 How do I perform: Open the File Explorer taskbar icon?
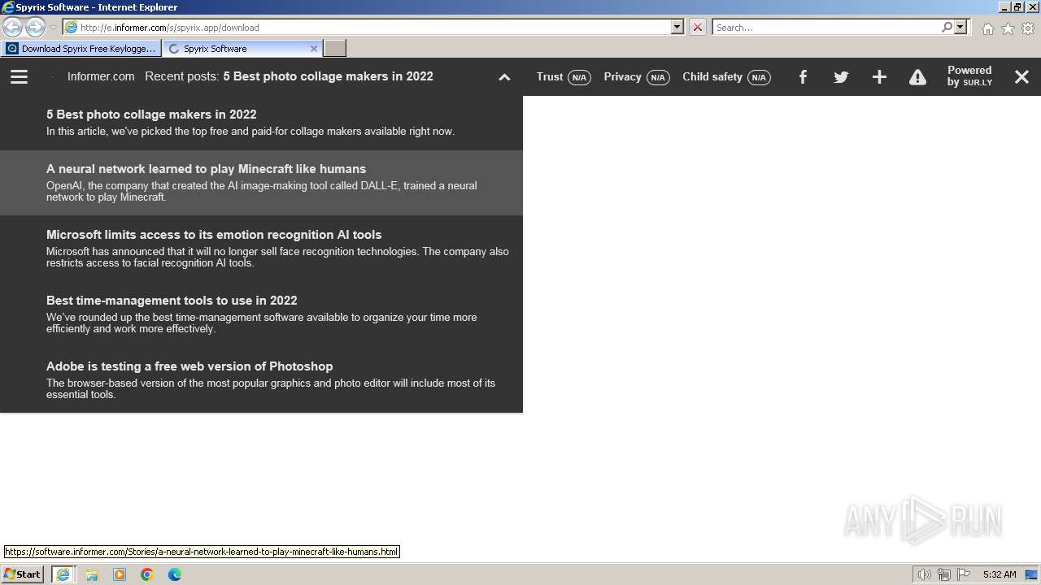point(92,574)
